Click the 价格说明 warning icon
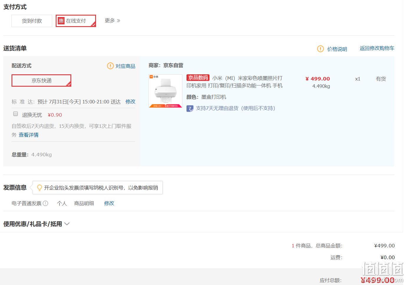Screen dimensions: 406x285 pyautogui.click(x=320, y=49)
